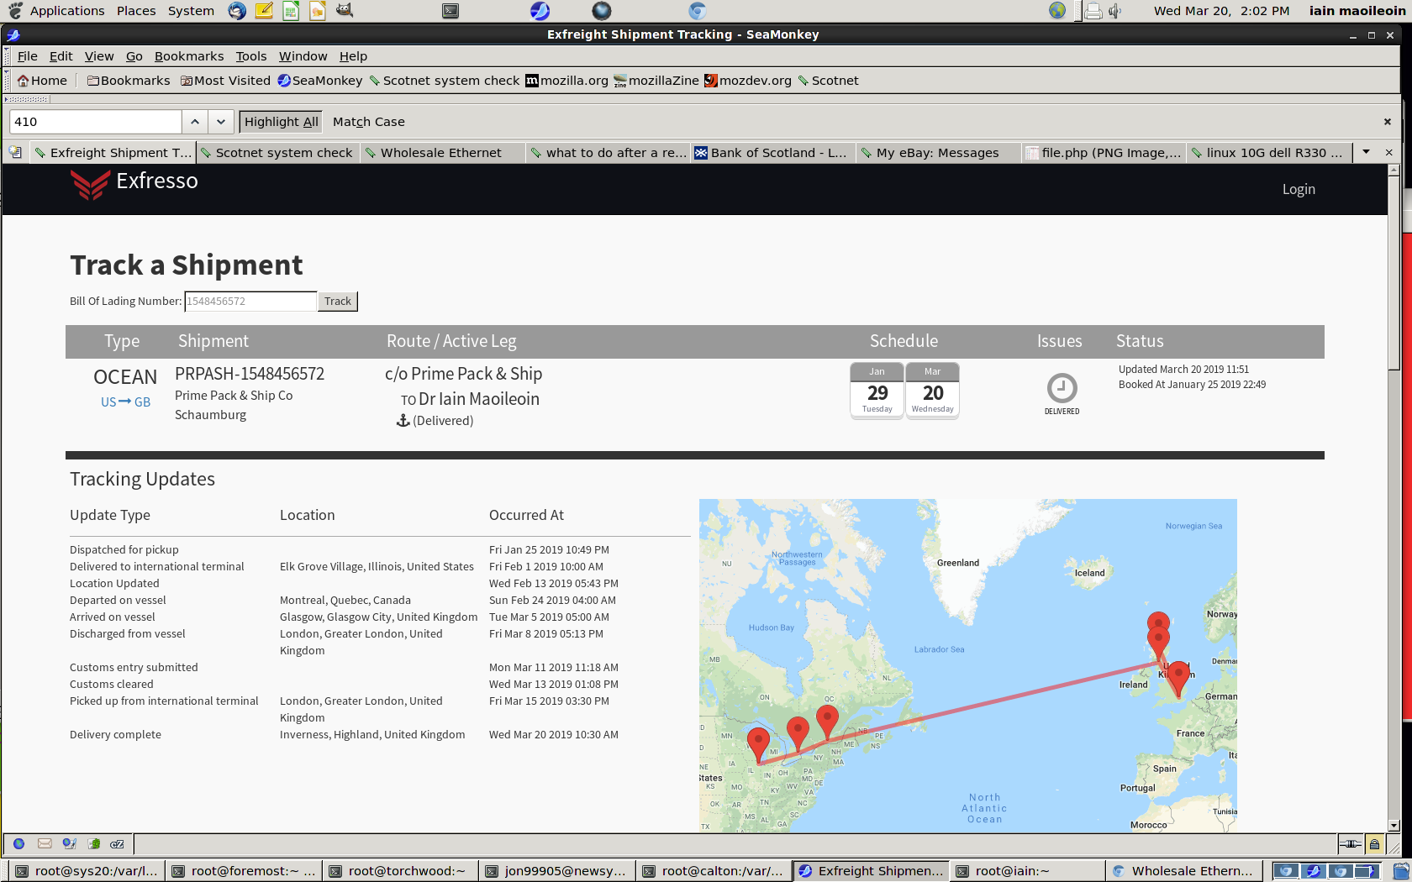Click the Login link
1412x882 pixels.
[x=1299, y=190]
